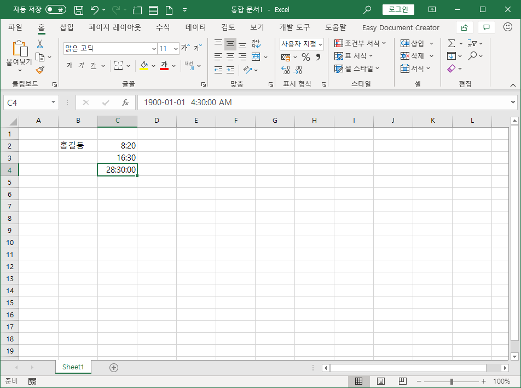Toggle Underline formatting
This screenshot has width=521, height=388.
pyautogui.click(x=94, y=66)
